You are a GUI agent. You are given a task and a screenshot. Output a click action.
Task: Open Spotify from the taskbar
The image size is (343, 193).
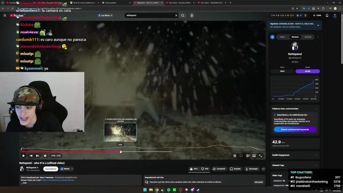tap(169, 190)
